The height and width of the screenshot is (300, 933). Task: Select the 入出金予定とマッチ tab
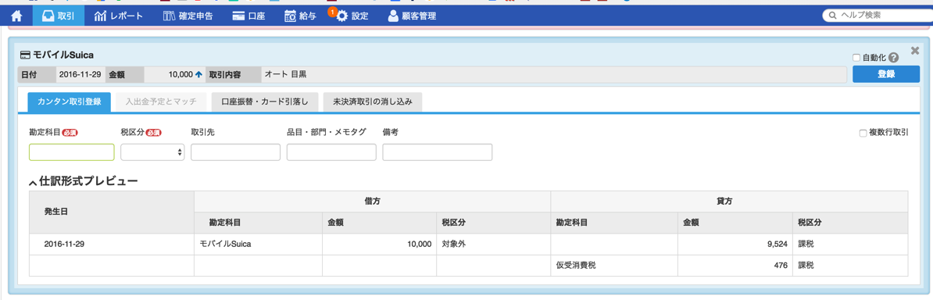tap(161, 102)
